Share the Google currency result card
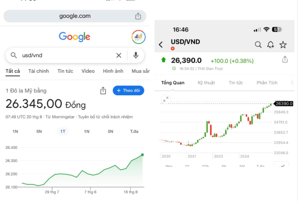298x201 pixels. [x=103, y=91]
